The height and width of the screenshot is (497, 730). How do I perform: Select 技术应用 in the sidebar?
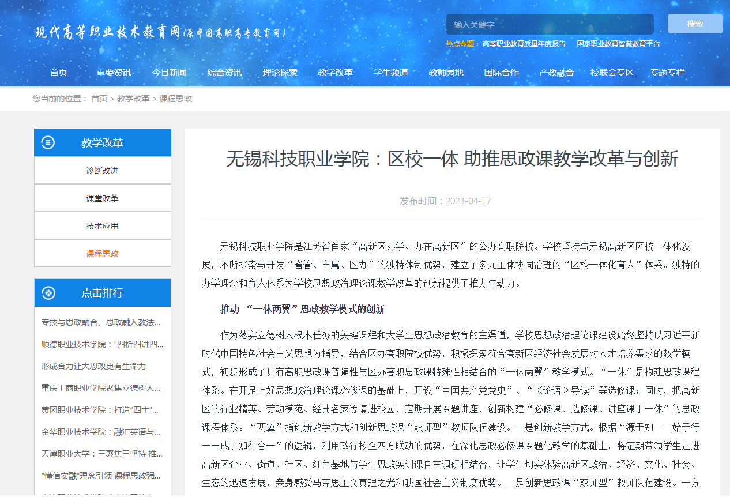point(103,226)
